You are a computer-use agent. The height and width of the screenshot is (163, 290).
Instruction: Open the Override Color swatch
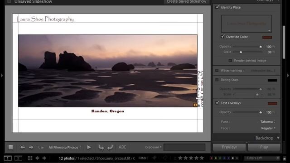pos(267,37)
